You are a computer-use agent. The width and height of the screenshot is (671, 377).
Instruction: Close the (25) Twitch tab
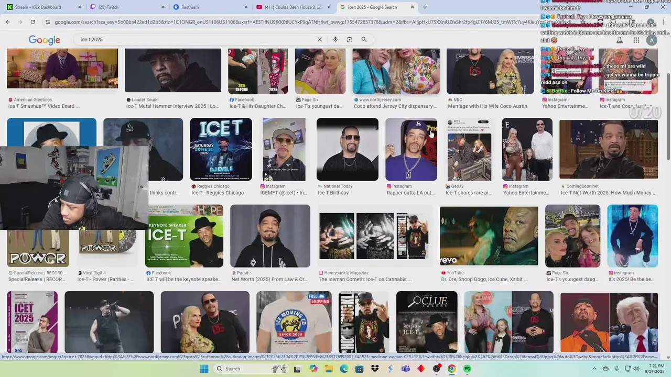click(x=163, y=7)
